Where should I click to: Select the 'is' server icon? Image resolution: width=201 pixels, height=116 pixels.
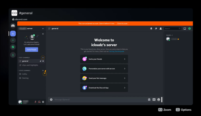(13, 34)
